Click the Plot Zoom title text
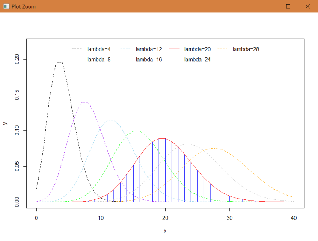The width and height of the screenshot is (318, 241). coord(23,6)
